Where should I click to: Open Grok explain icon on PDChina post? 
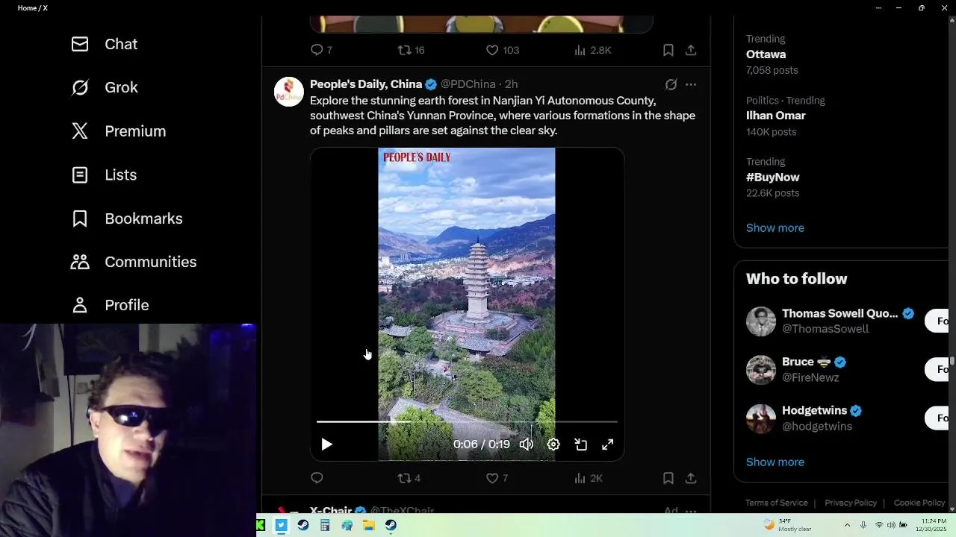tap(671, 84)
